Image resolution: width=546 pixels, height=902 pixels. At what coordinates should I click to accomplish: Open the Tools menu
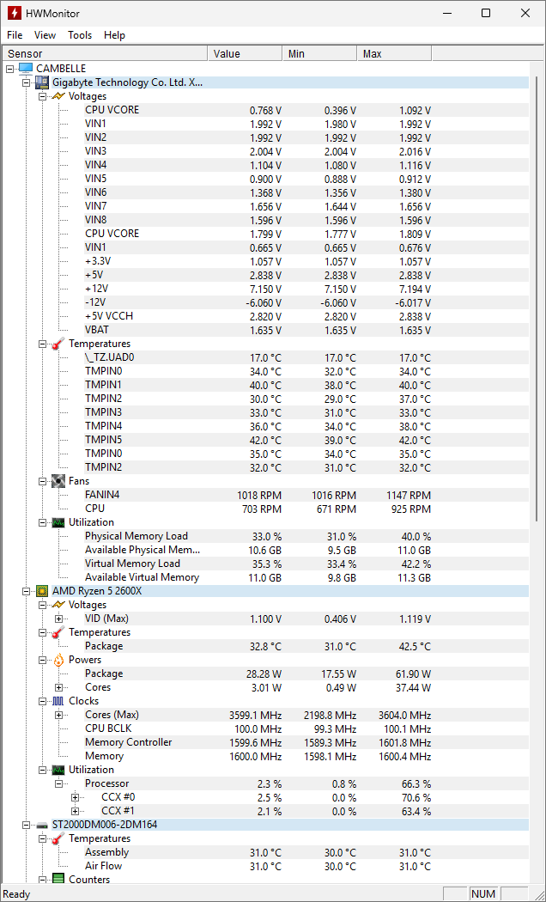click(80, 35)
